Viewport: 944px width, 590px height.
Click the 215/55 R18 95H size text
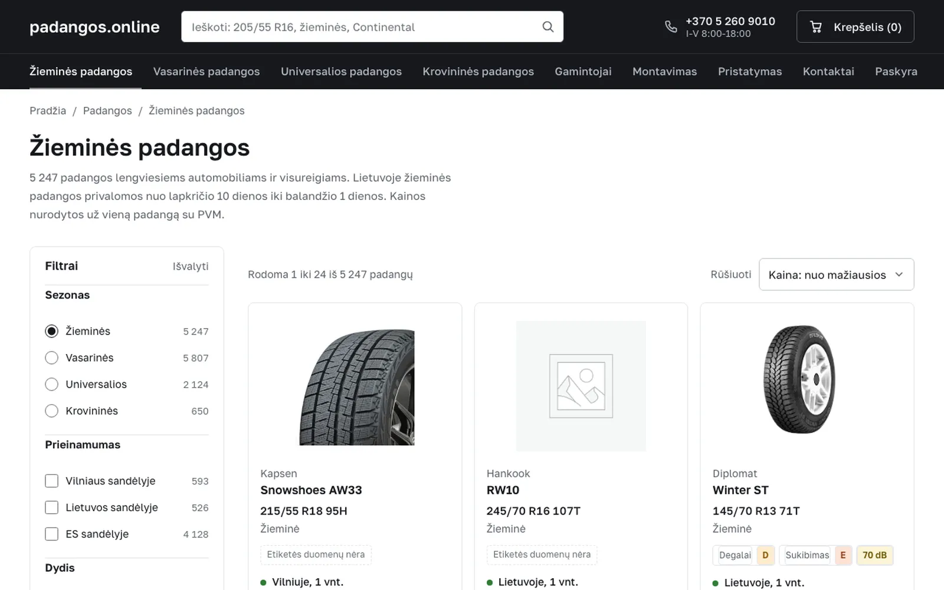click(x=304, y=511)
